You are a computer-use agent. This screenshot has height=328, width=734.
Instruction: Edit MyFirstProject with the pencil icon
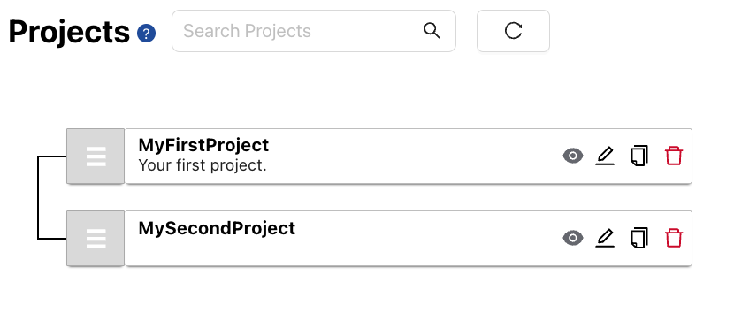(605, 156)
